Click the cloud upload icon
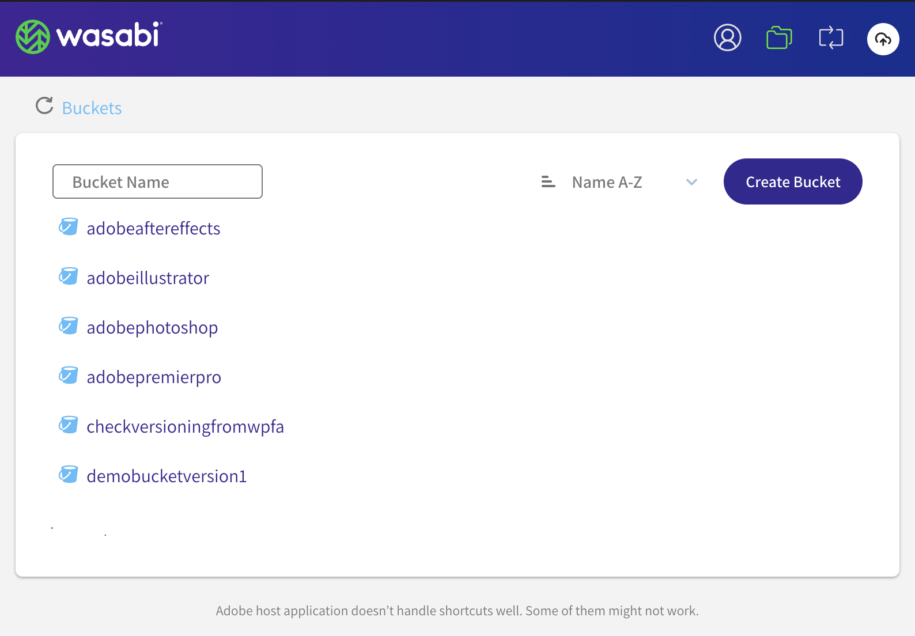The image size is (915, 636). (883, 39)
